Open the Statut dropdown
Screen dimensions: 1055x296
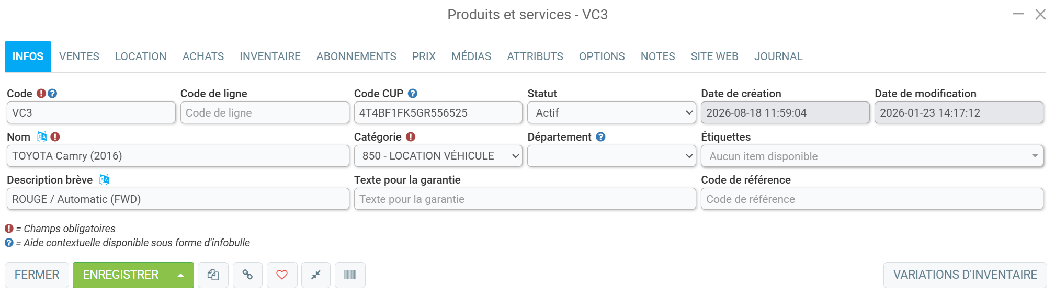pyautogui.click(x=611, y=112)
